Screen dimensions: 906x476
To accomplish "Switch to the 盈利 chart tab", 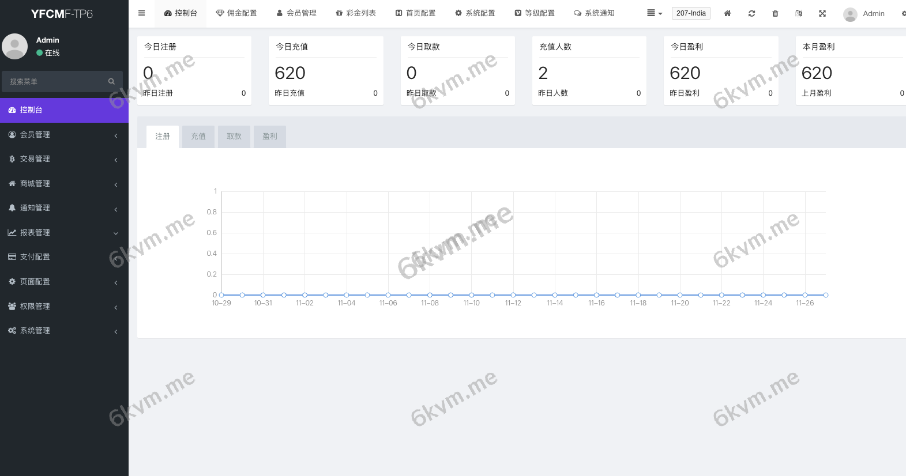I will pyautogui.click(x=270, y=137).
